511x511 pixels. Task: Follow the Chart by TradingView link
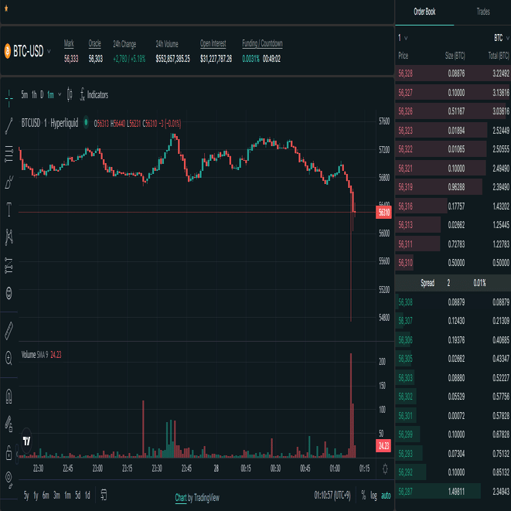196,497
